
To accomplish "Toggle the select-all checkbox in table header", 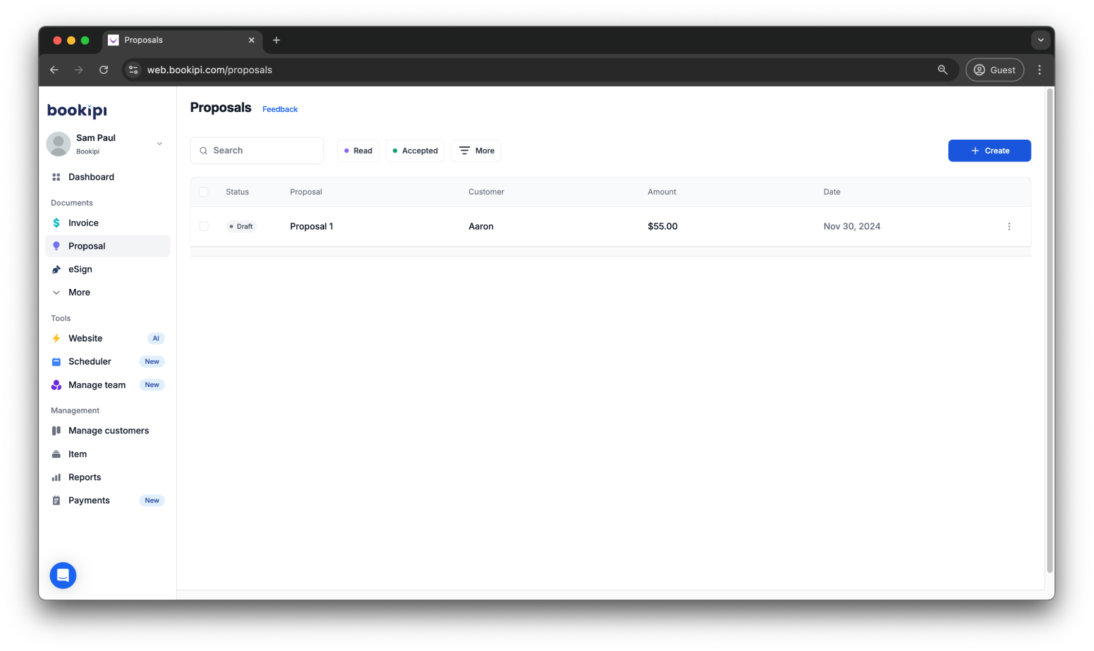I will tap(203, 192).
